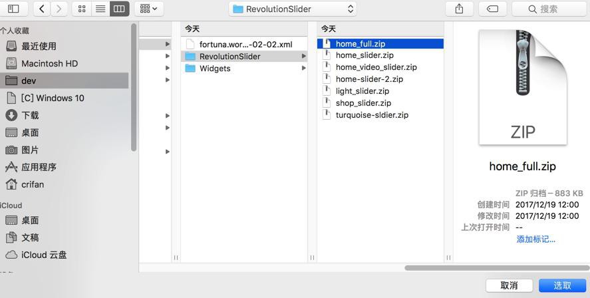This screenshot has height=298, width=590.
Task: Expand RevolutionSlider folder via its arrow
Action: pos(303,57)
